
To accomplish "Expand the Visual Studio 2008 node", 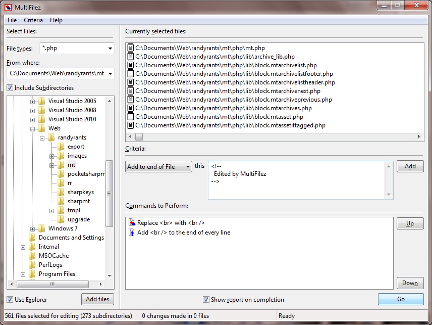I will coord(32,111).
